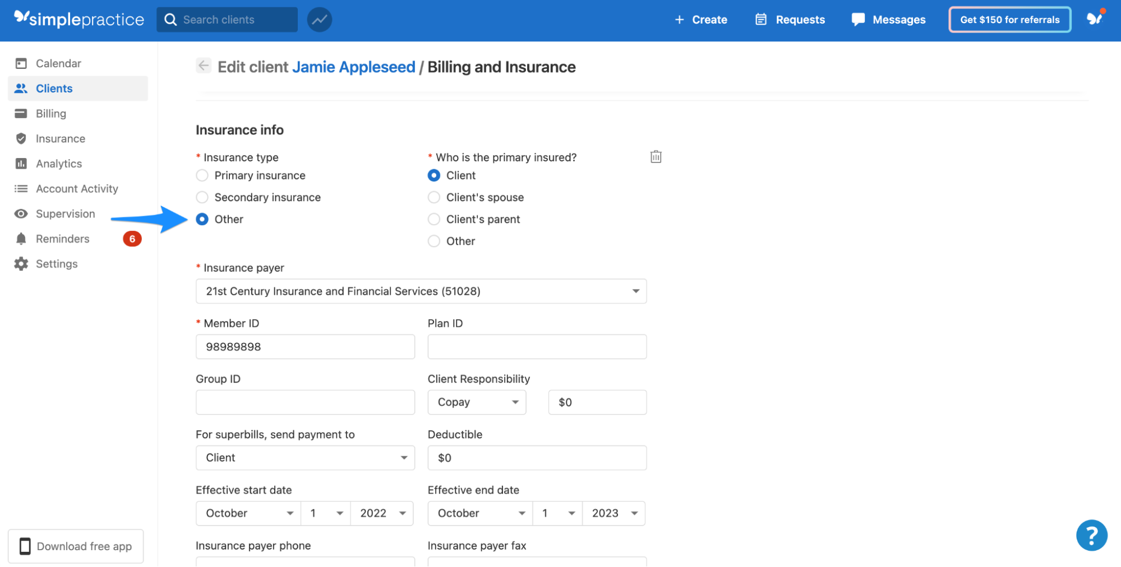Viewport: 1121px width, 567px height.
Task: Open the help question mark bubble
Action: pos(1091,535)
